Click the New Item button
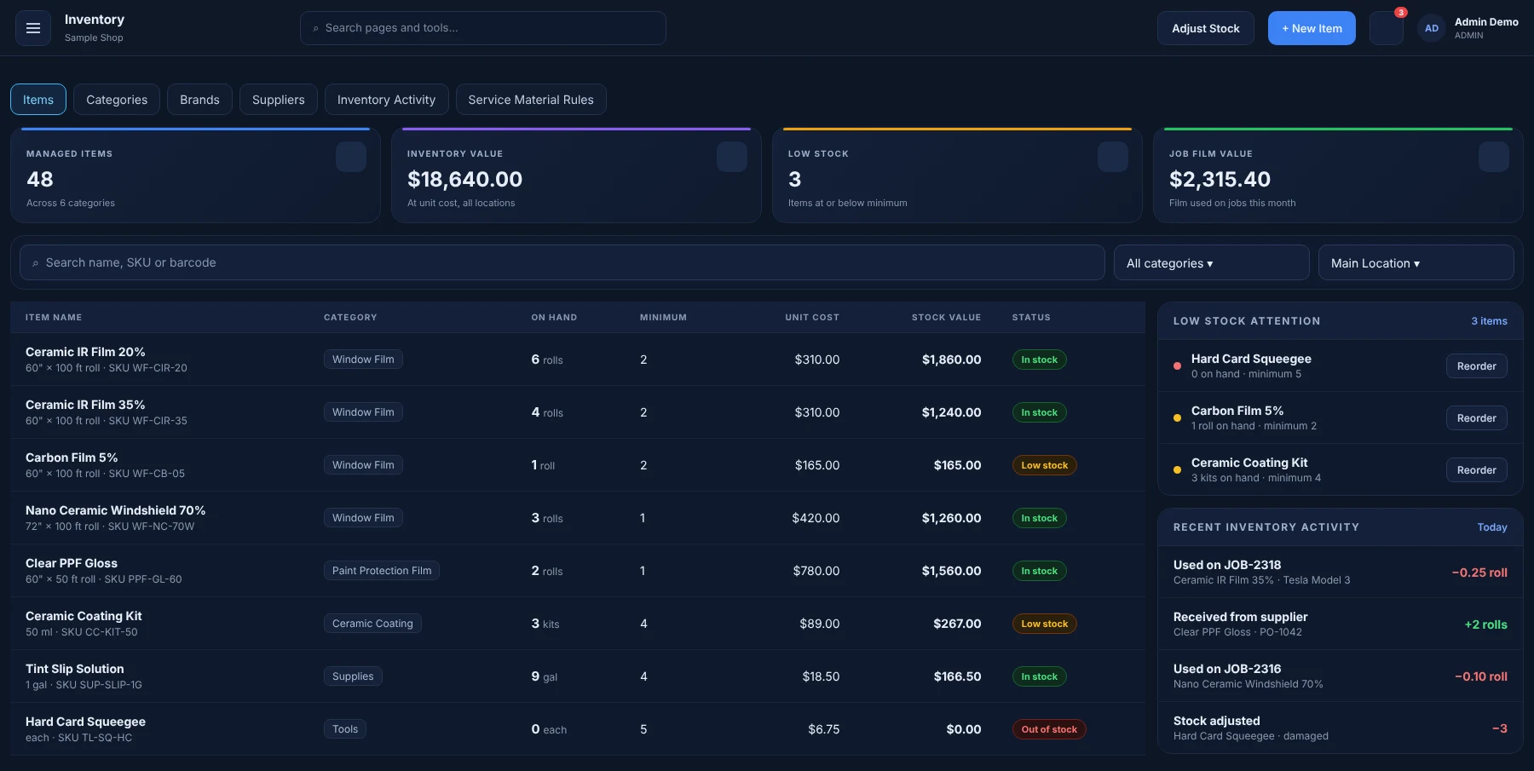Screen dimensions: 1534x771 1312,28
